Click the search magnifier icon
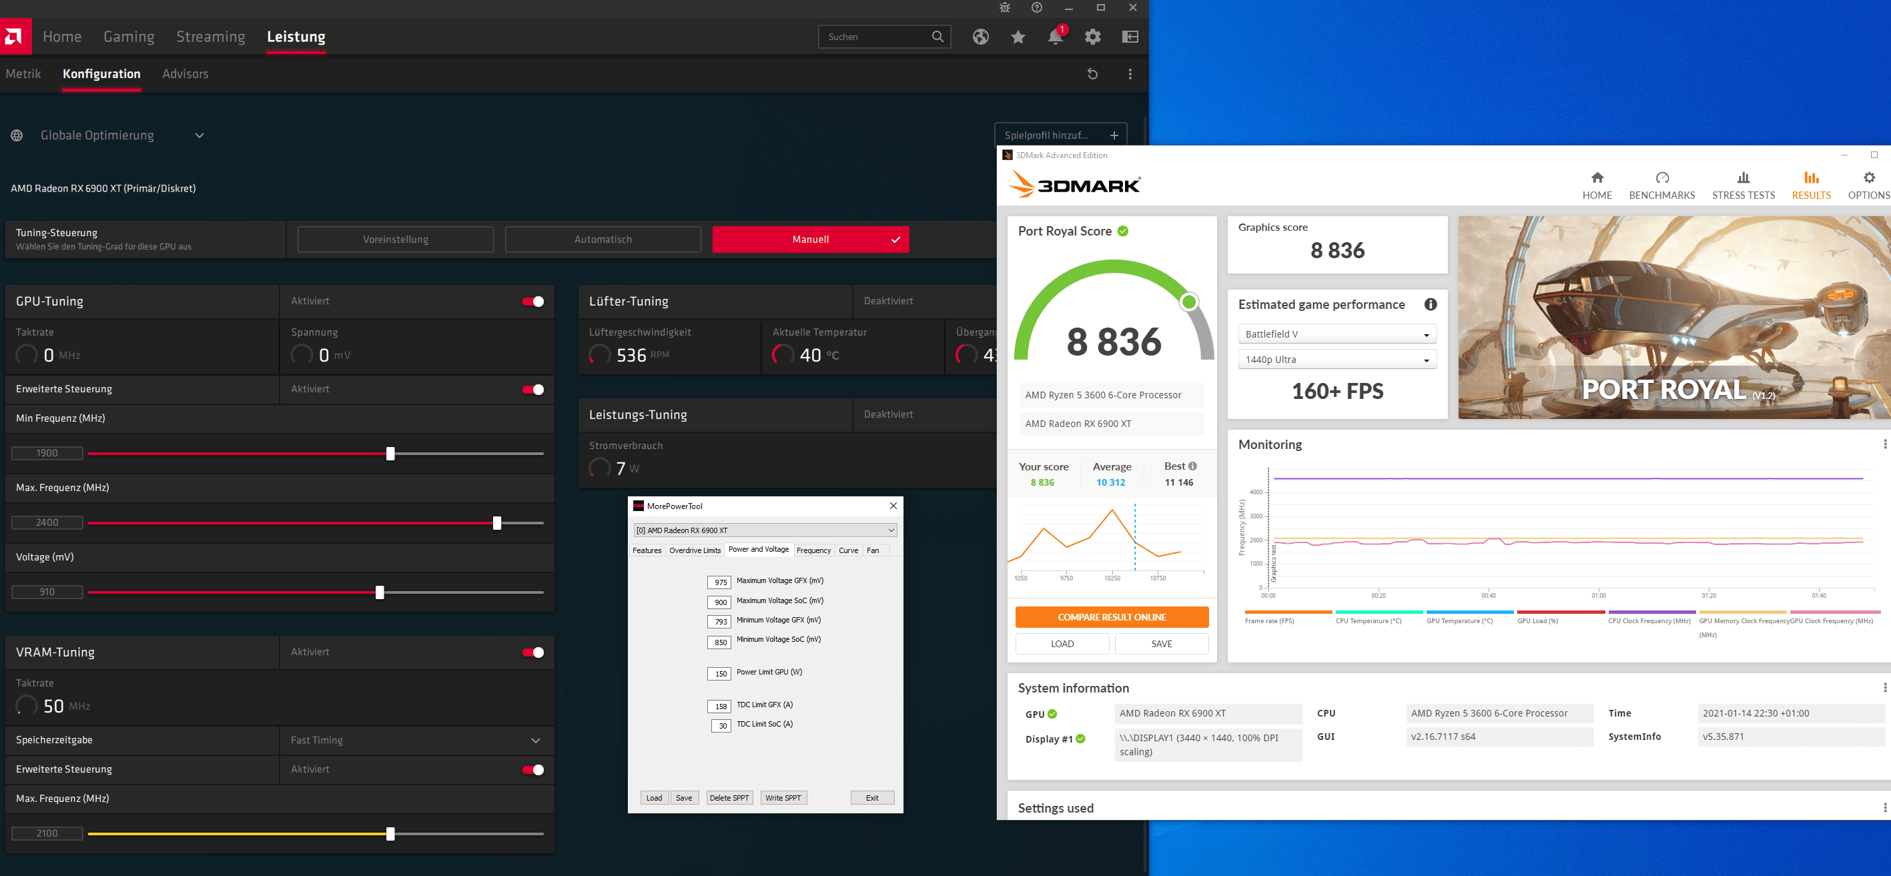Viewport: 1891px width, 876px height. click(x=937, y=37)
